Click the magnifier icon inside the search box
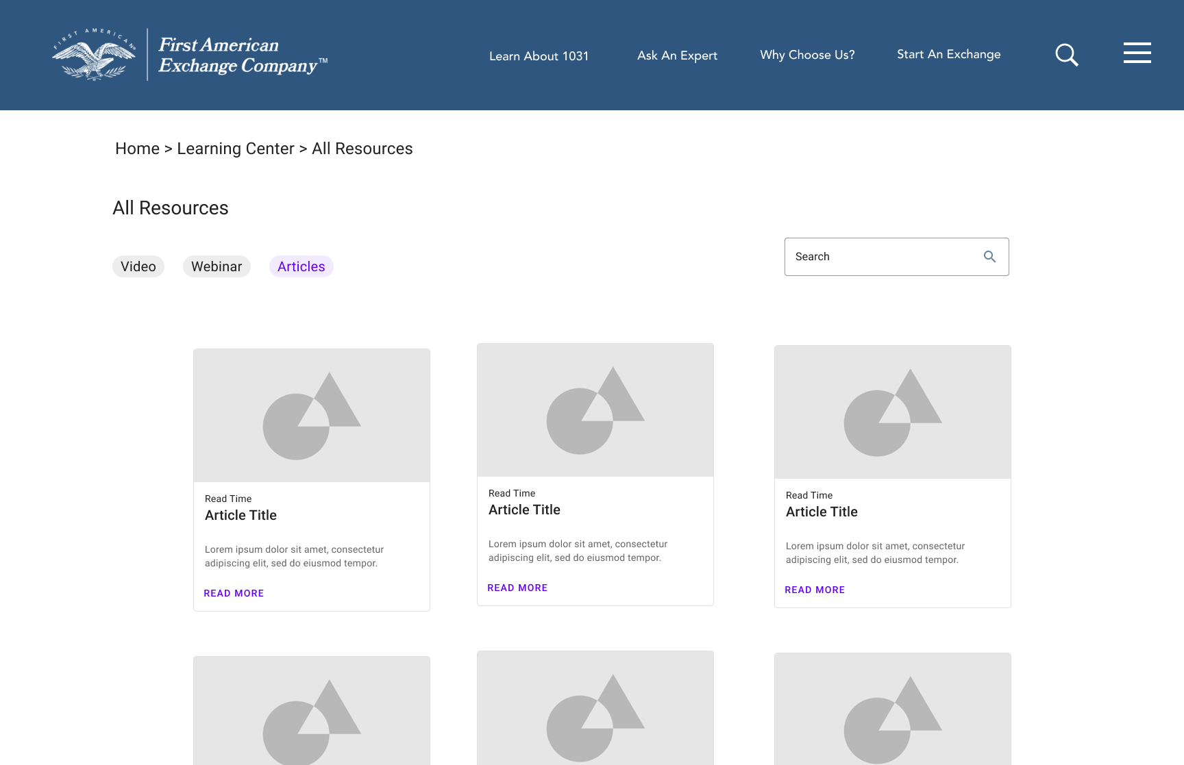 coord(989,256)
